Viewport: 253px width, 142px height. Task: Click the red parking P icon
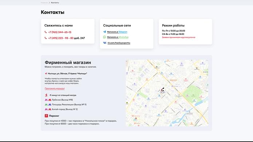click(x=46, y=115)
